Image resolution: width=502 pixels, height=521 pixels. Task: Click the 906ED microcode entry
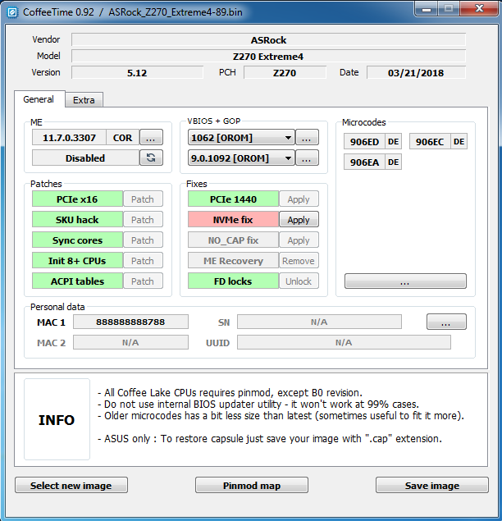364,142
